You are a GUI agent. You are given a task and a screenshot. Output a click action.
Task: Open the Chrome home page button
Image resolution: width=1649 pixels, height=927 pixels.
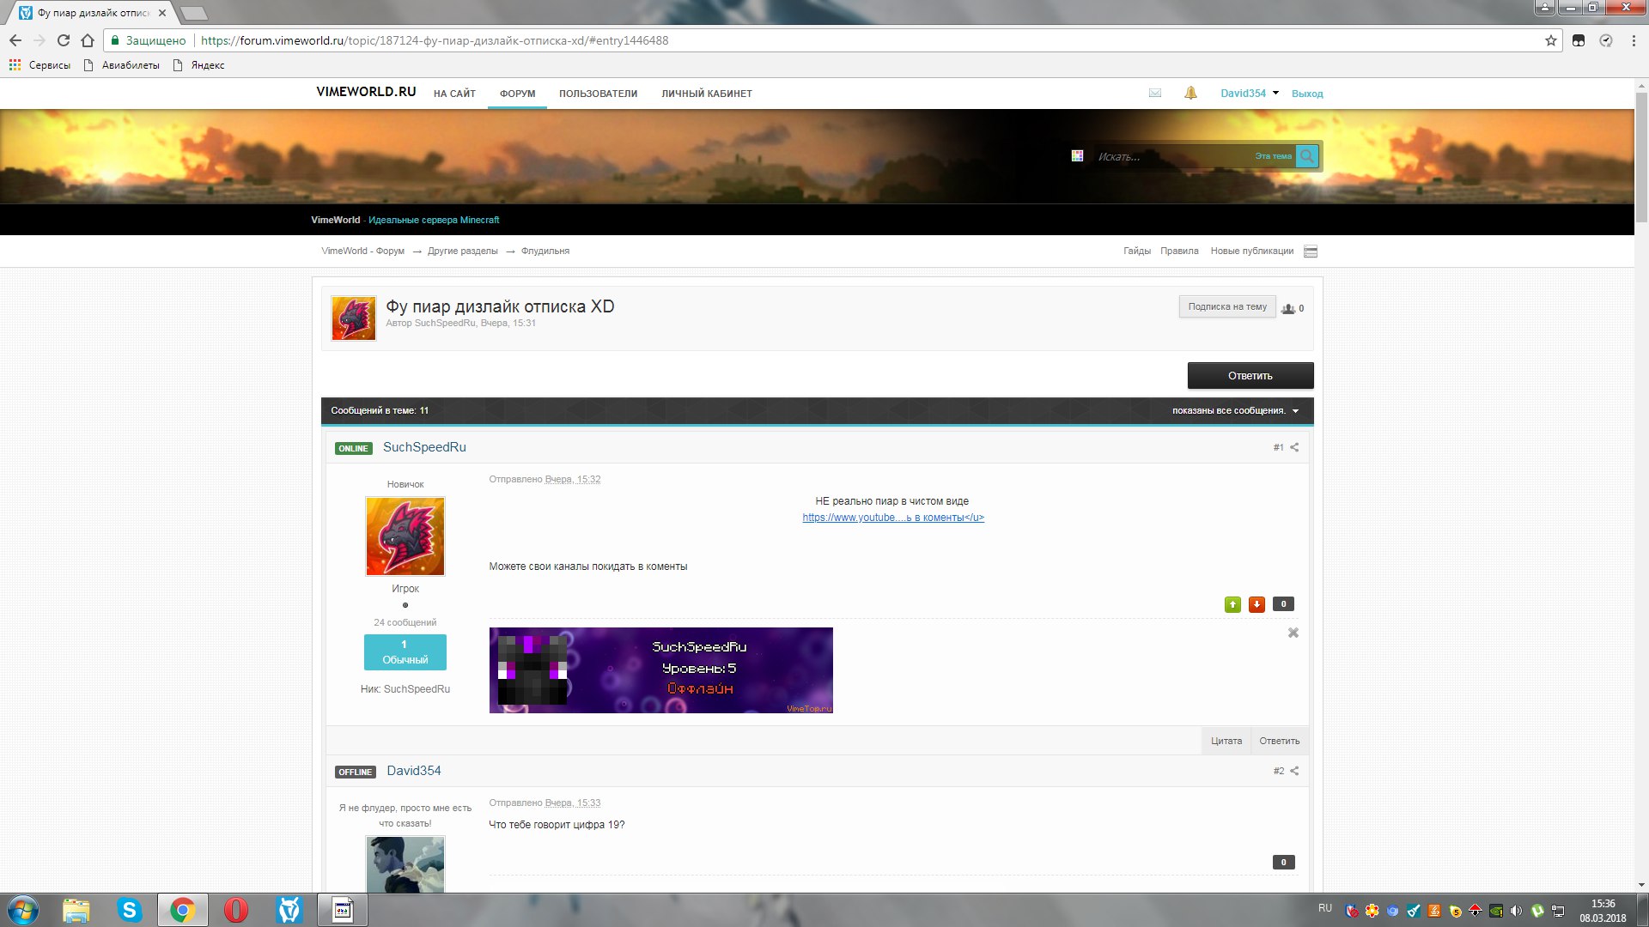coord(88,40)
